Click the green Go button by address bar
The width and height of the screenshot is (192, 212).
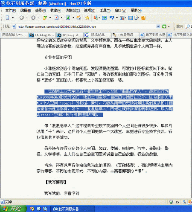pyautogui.click(x=164, y=26)
